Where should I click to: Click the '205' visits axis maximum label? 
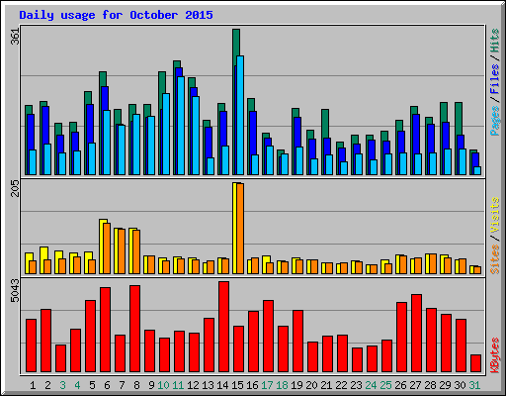pyautogui.click(x=15, y=188)
